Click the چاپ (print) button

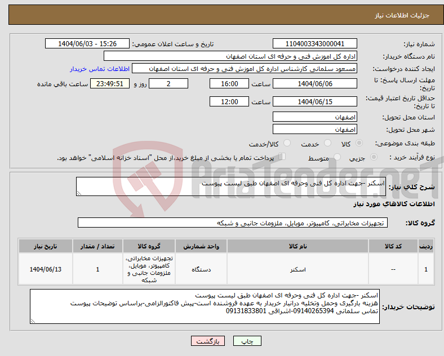(x=247, y=341)
